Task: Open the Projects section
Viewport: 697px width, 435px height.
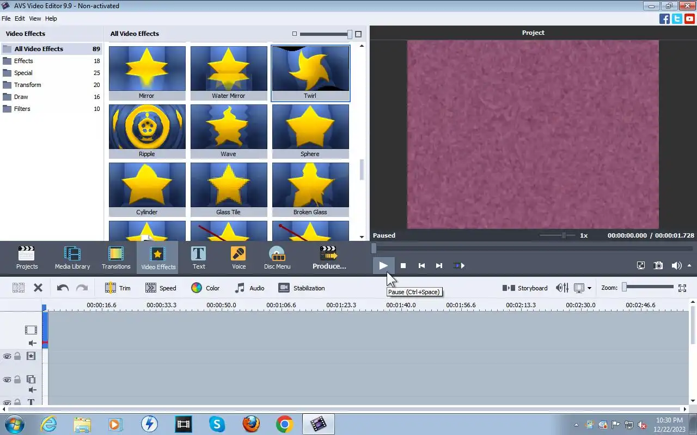Action: click(27, 257)
